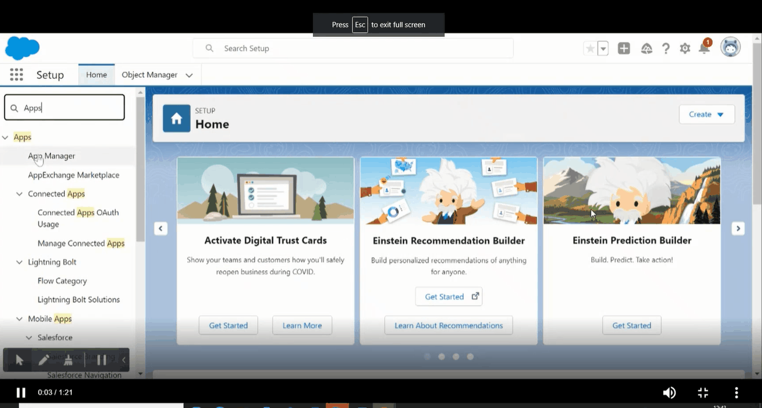Screen dimensions: 762x408
Task: Open AppExchange Marketplace
Action: click(74, 175)
